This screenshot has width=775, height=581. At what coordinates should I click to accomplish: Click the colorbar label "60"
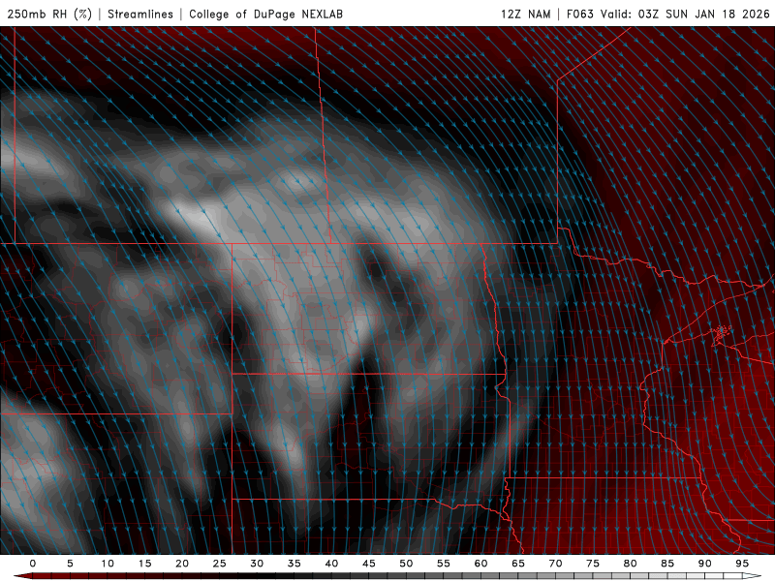(480, 564)
